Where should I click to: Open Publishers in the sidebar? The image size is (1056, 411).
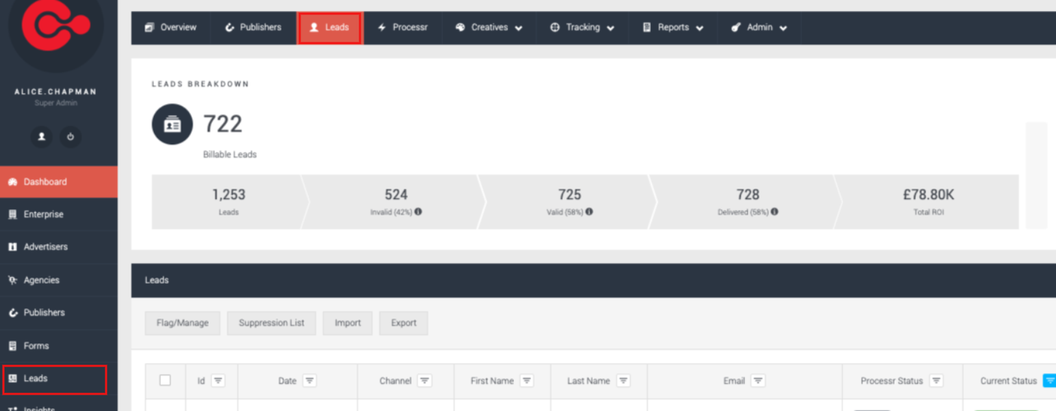coord(59,313)
